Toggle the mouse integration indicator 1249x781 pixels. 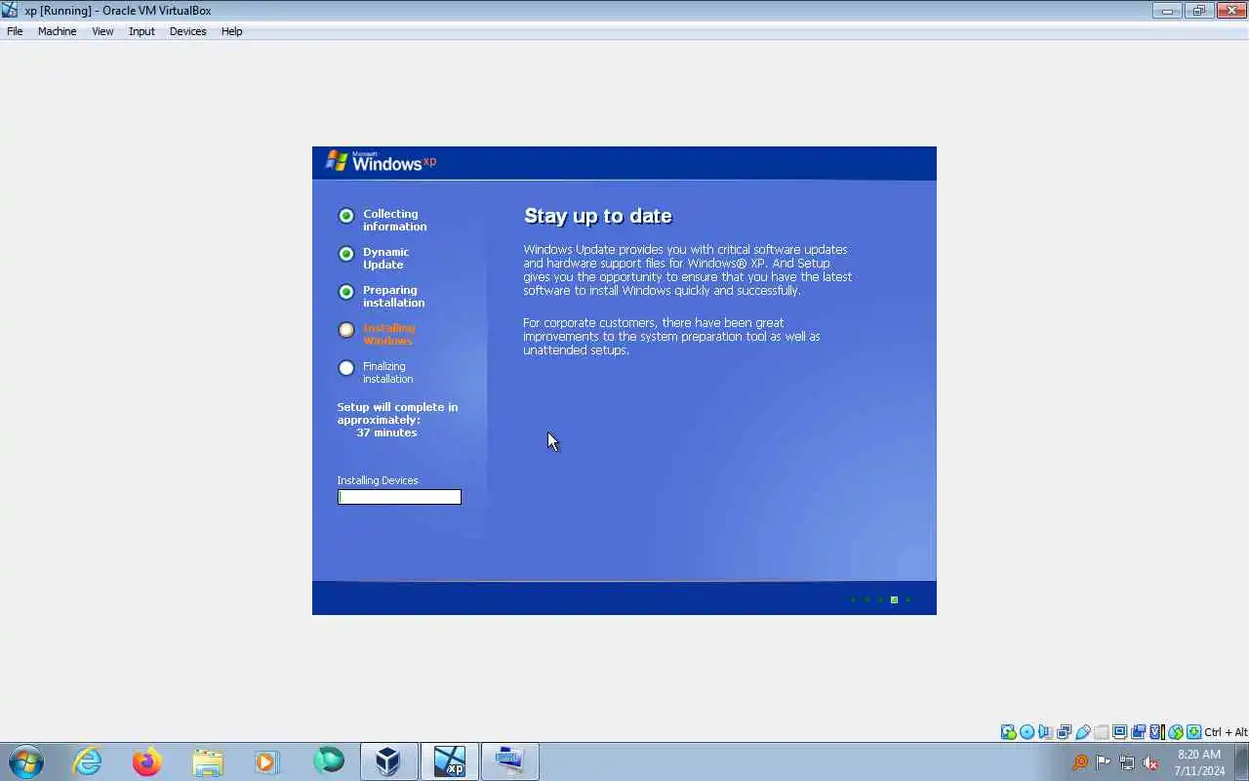(x=1175, y=732)
